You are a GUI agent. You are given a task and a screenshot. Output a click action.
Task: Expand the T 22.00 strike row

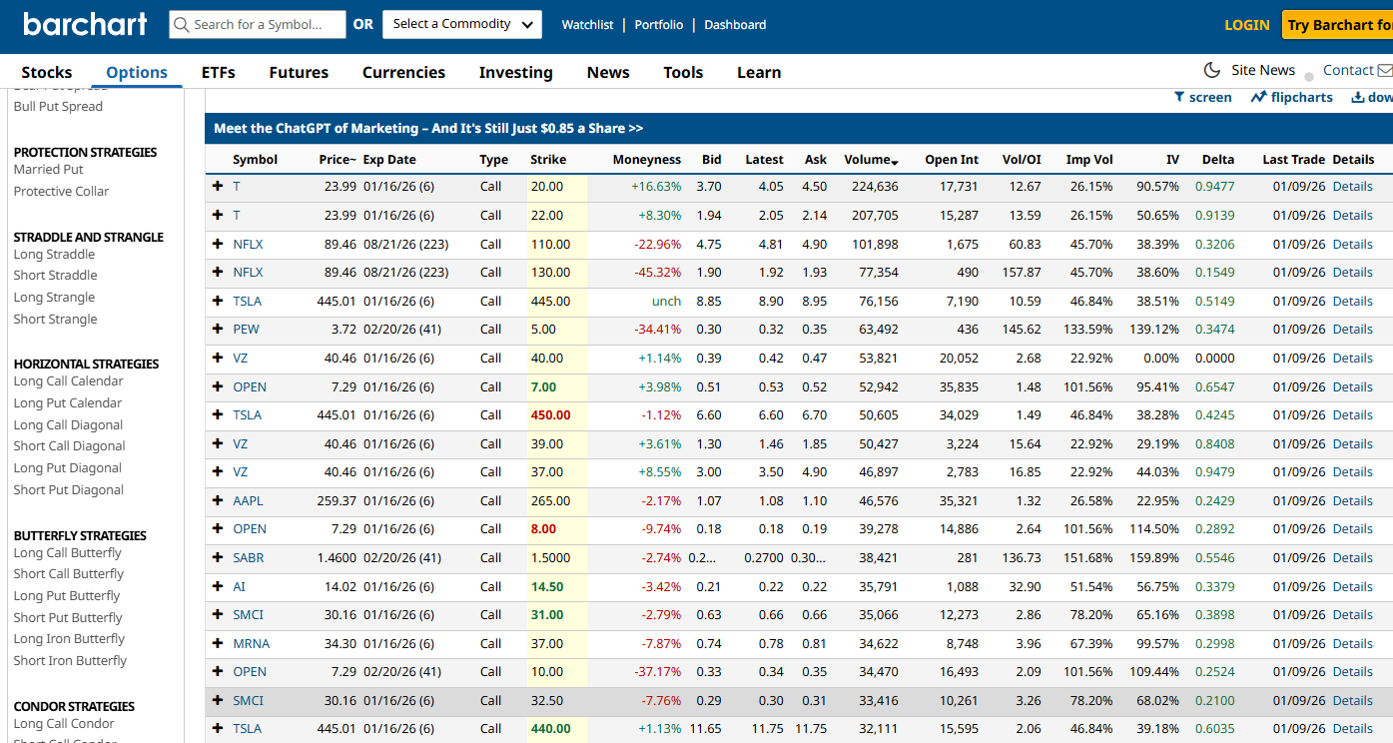(218, 215)
